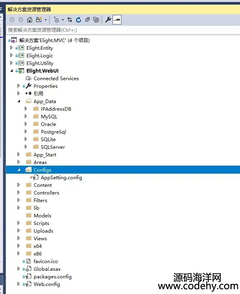
Task: Click the Refresh icon in toolbar
Action: (78, 20)
